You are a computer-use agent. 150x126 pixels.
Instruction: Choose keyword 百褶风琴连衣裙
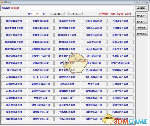[x=120, y=28]
